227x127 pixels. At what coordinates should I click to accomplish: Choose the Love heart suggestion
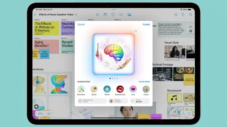pyautogui.click(x=133, y=89)
